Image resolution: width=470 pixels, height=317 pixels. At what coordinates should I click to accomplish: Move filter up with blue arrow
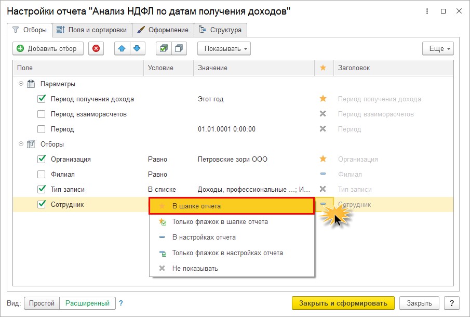[x=122, y=48]
